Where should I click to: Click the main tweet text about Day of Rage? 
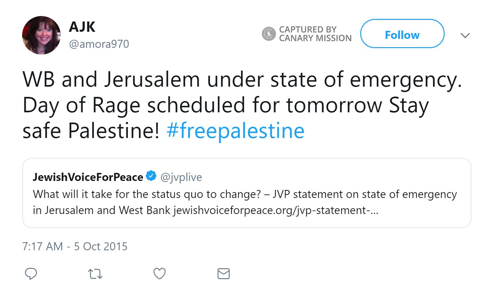[x=225, y=105]
